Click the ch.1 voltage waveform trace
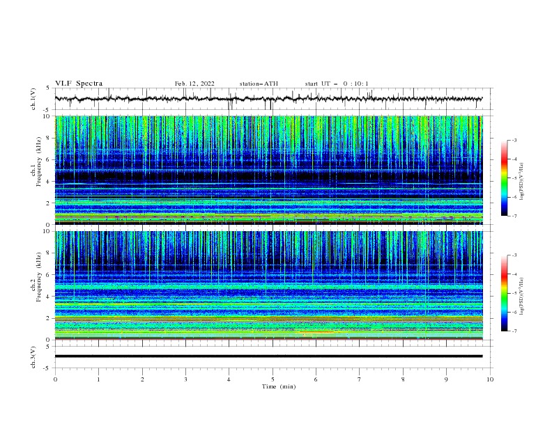 pos(268,99)
